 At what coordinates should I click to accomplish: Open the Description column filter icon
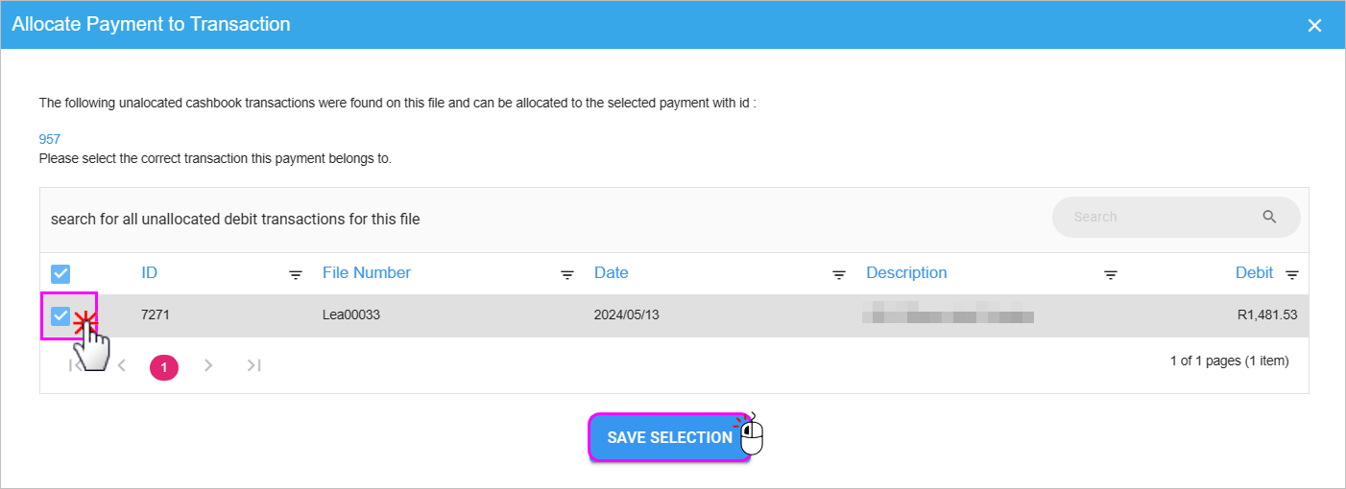coord(1111,275)
